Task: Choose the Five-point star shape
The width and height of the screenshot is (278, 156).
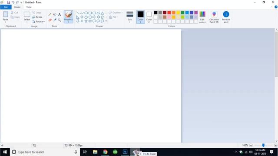Action: 86,21
